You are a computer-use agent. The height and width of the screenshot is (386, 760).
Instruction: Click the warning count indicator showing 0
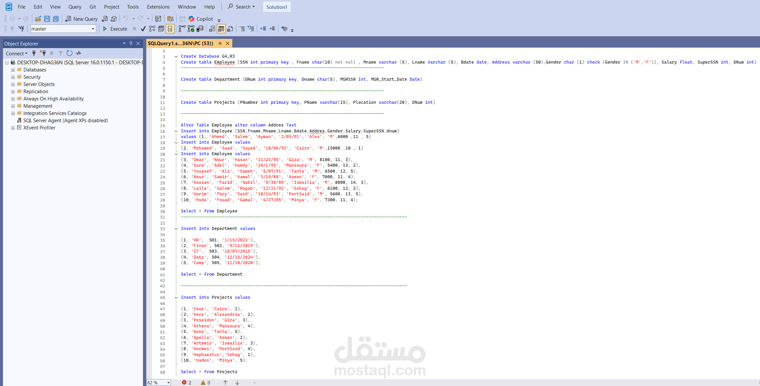pos(206,382)
